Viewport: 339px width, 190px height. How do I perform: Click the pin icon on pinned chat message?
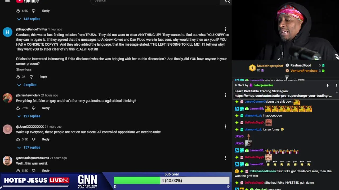[327, 85]
